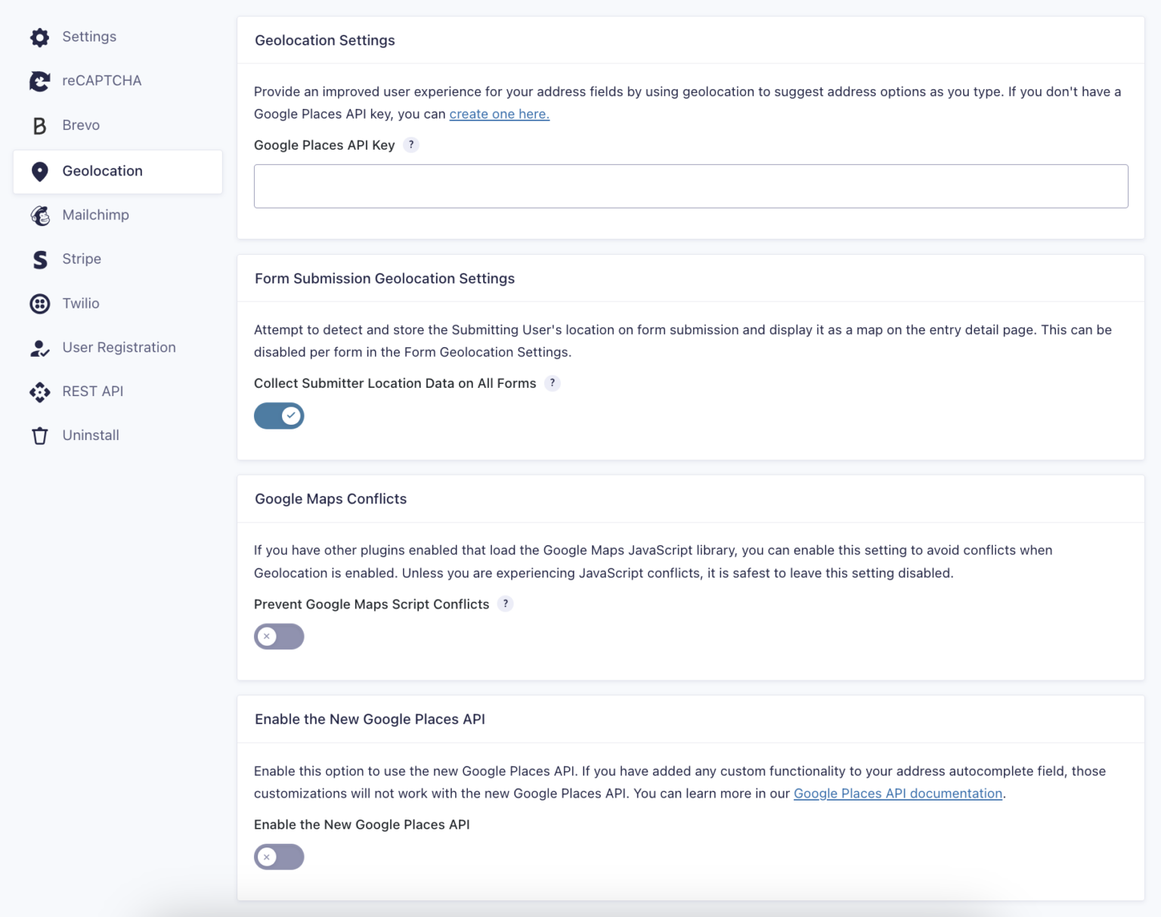This screenshot has width=1161, height=917.
Task: Follow the 'create one here.' link
Action: (x=500, y=114)
